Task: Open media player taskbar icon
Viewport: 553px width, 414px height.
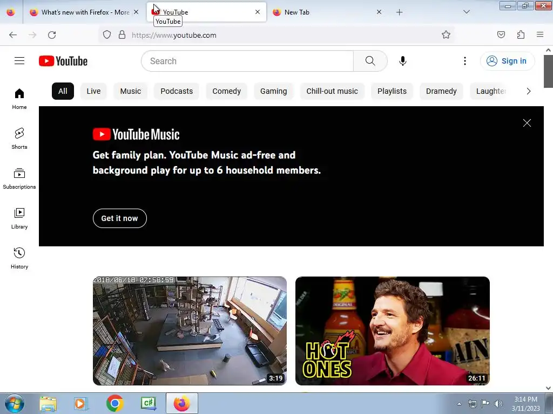Action: pos(81,404)
